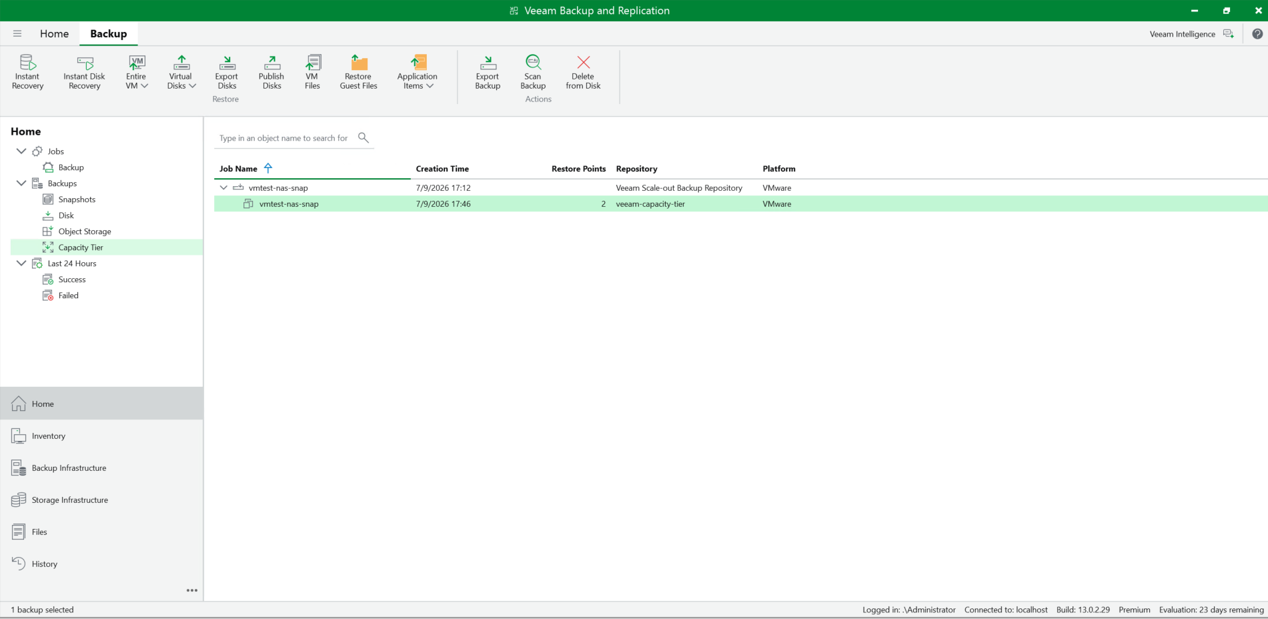
Task: Collapse the Last 24 Hours node
Action: coord(21,263)
